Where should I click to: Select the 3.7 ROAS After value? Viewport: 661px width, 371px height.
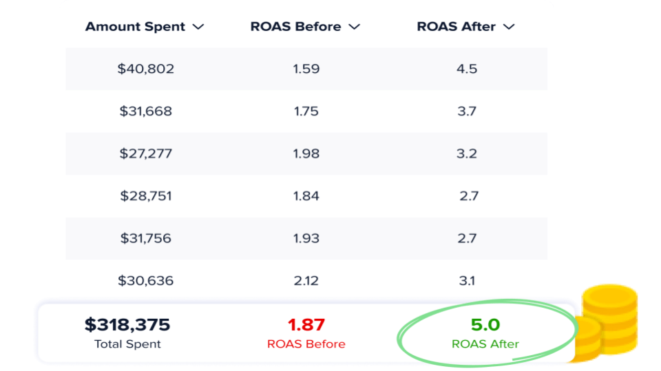click(467, 111)
